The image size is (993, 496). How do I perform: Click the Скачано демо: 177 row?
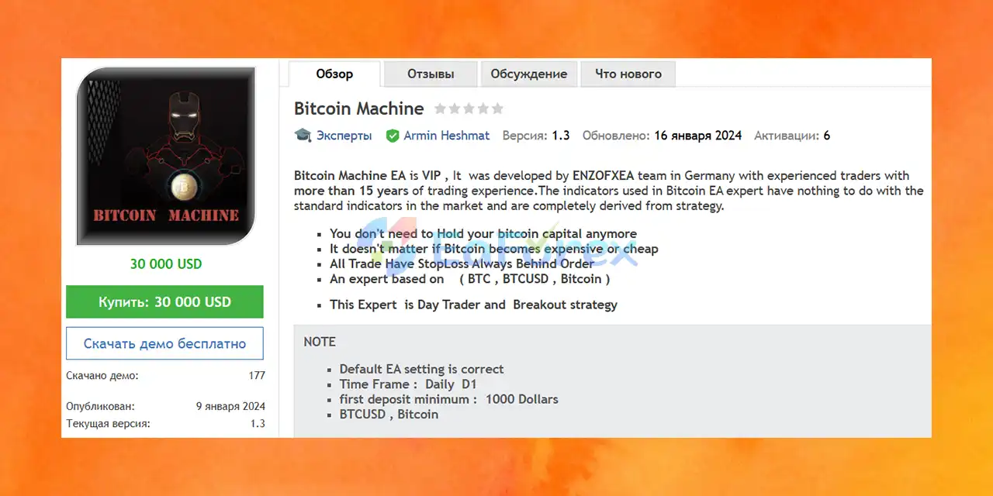166,376
